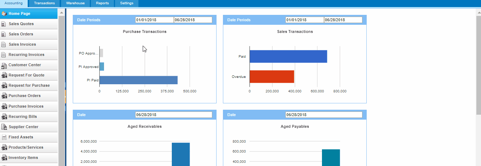Edit the Aged Payables date field

click(324, 115)
